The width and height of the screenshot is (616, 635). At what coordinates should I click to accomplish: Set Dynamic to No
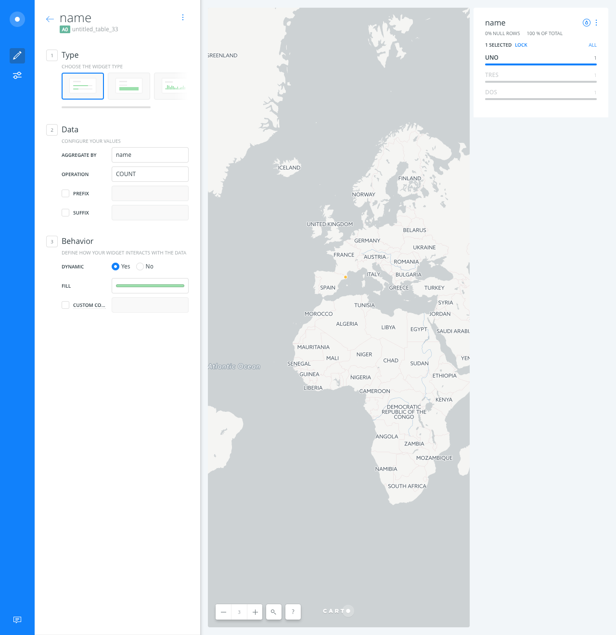(140, 267)
